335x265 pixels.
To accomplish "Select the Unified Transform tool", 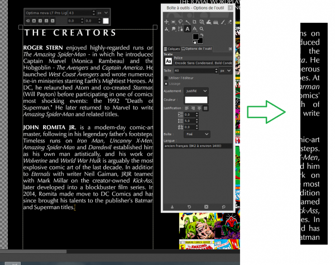I will 202,22.
